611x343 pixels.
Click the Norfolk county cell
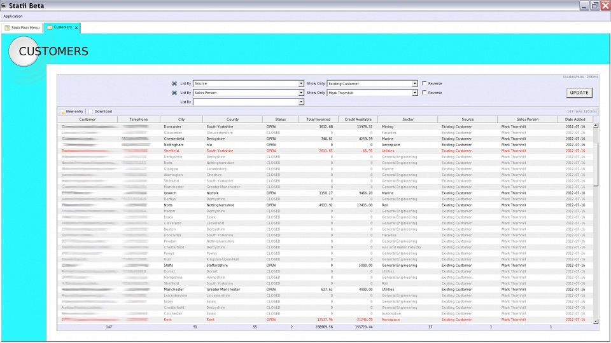point(213,193)
